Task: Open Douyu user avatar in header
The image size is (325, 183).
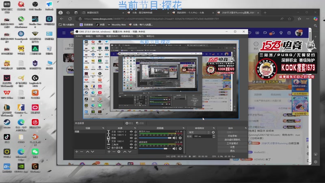Action: (x=299, y=33)
